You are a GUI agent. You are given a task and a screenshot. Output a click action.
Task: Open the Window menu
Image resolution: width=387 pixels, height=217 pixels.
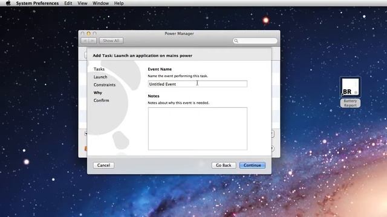click(x=100, y=3)
